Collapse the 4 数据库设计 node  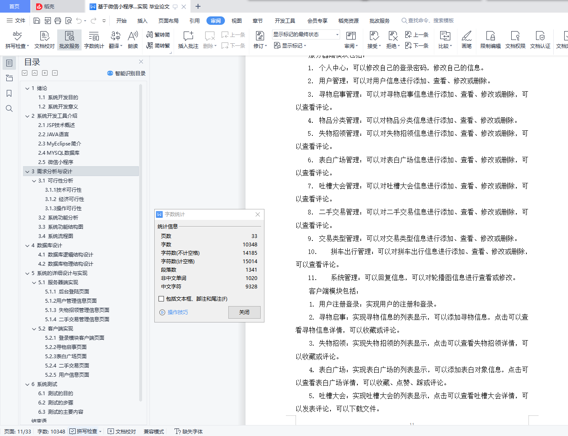click(x=27, y=246)
